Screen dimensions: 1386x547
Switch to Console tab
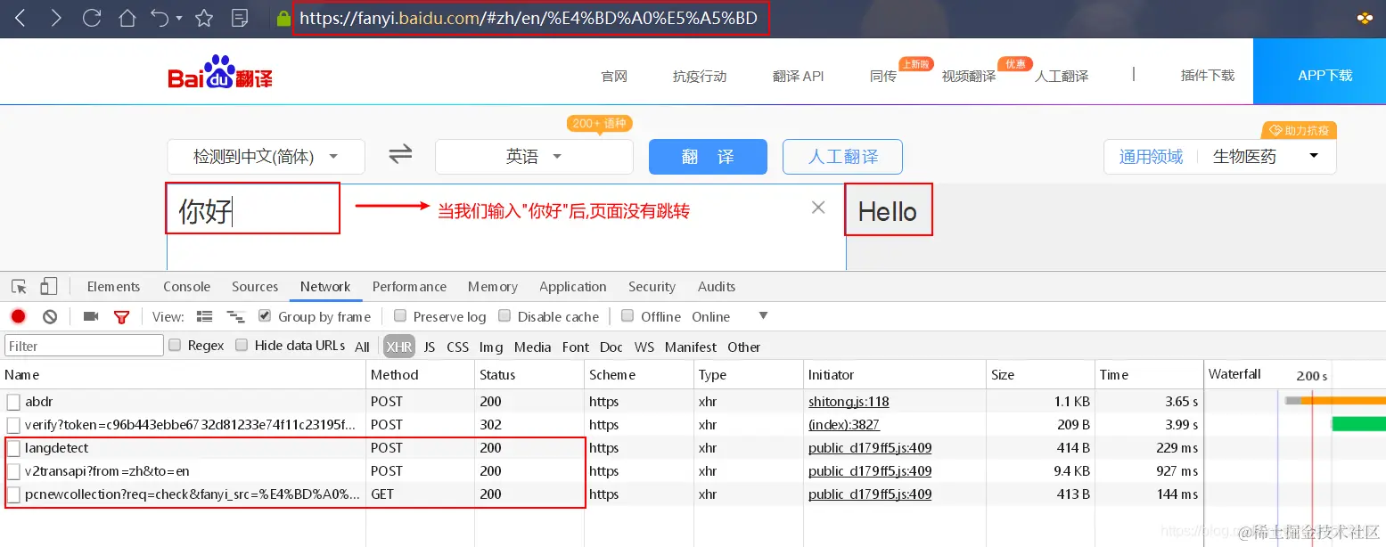(x=186, y=287)
